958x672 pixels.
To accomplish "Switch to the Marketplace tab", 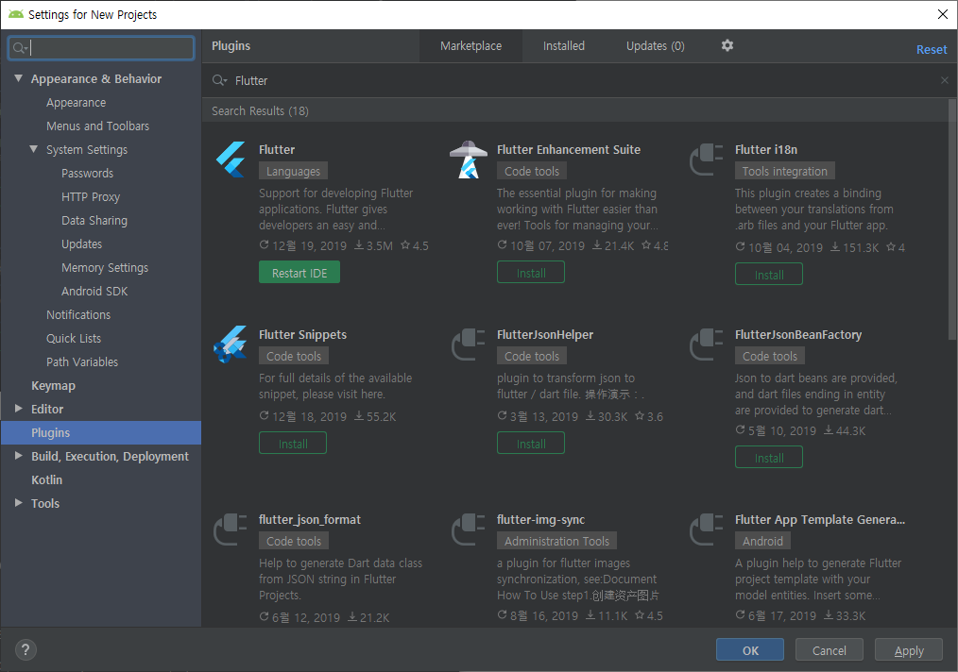I will (x=471, y=46).
